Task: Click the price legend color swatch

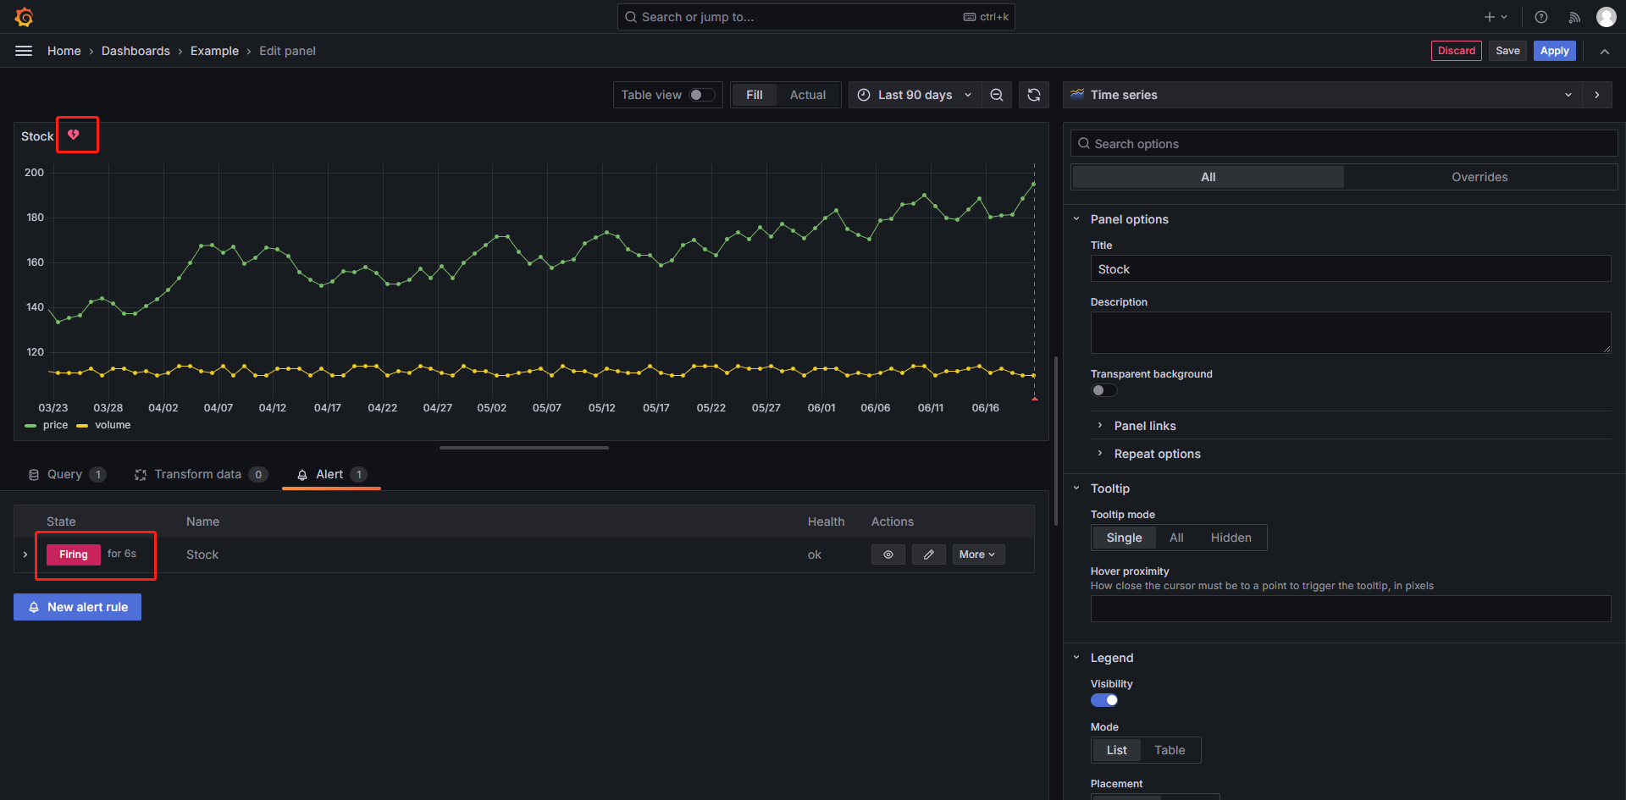Action: (x=31, y=426)
